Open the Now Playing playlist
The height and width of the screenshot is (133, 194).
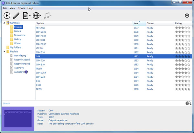tap(20, 56)
